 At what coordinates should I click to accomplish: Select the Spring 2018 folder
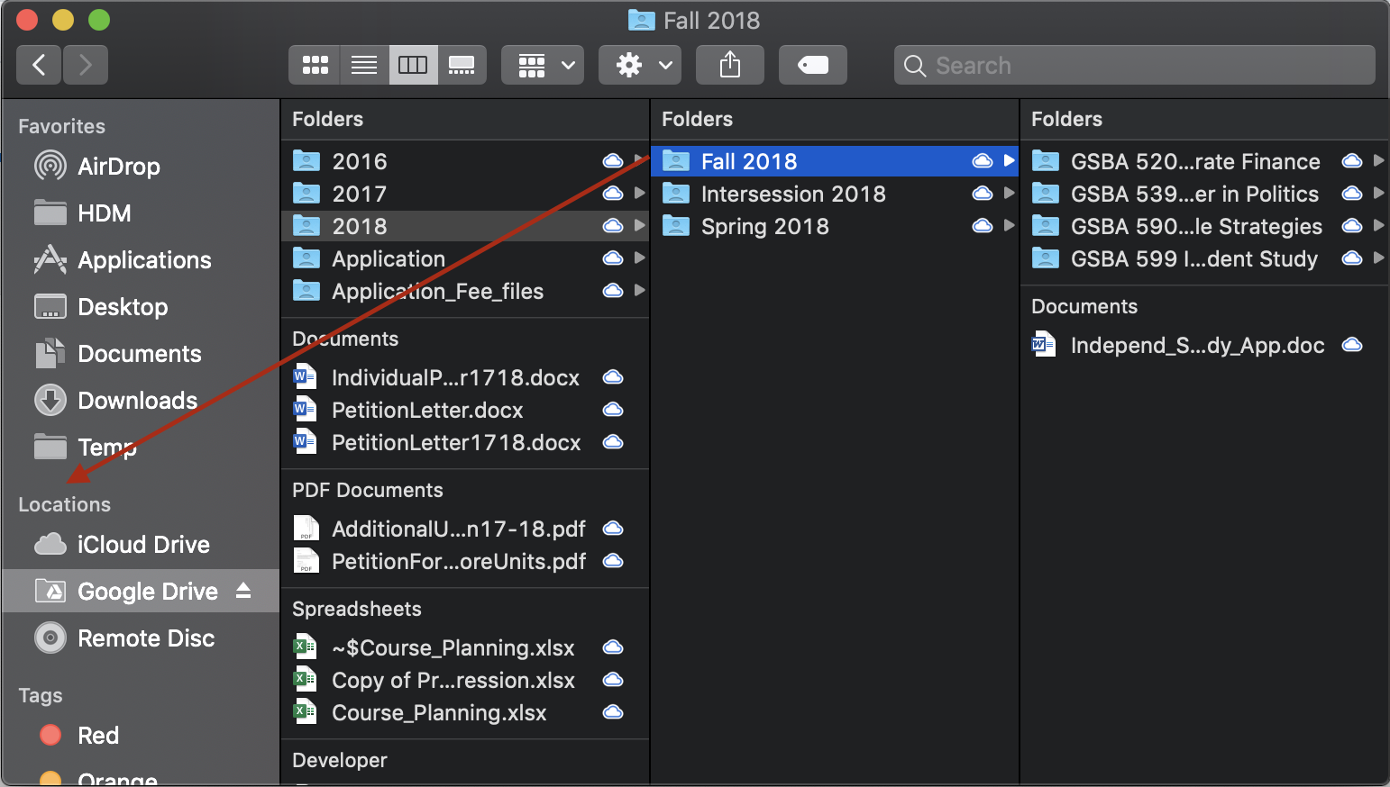pos(764,227)
